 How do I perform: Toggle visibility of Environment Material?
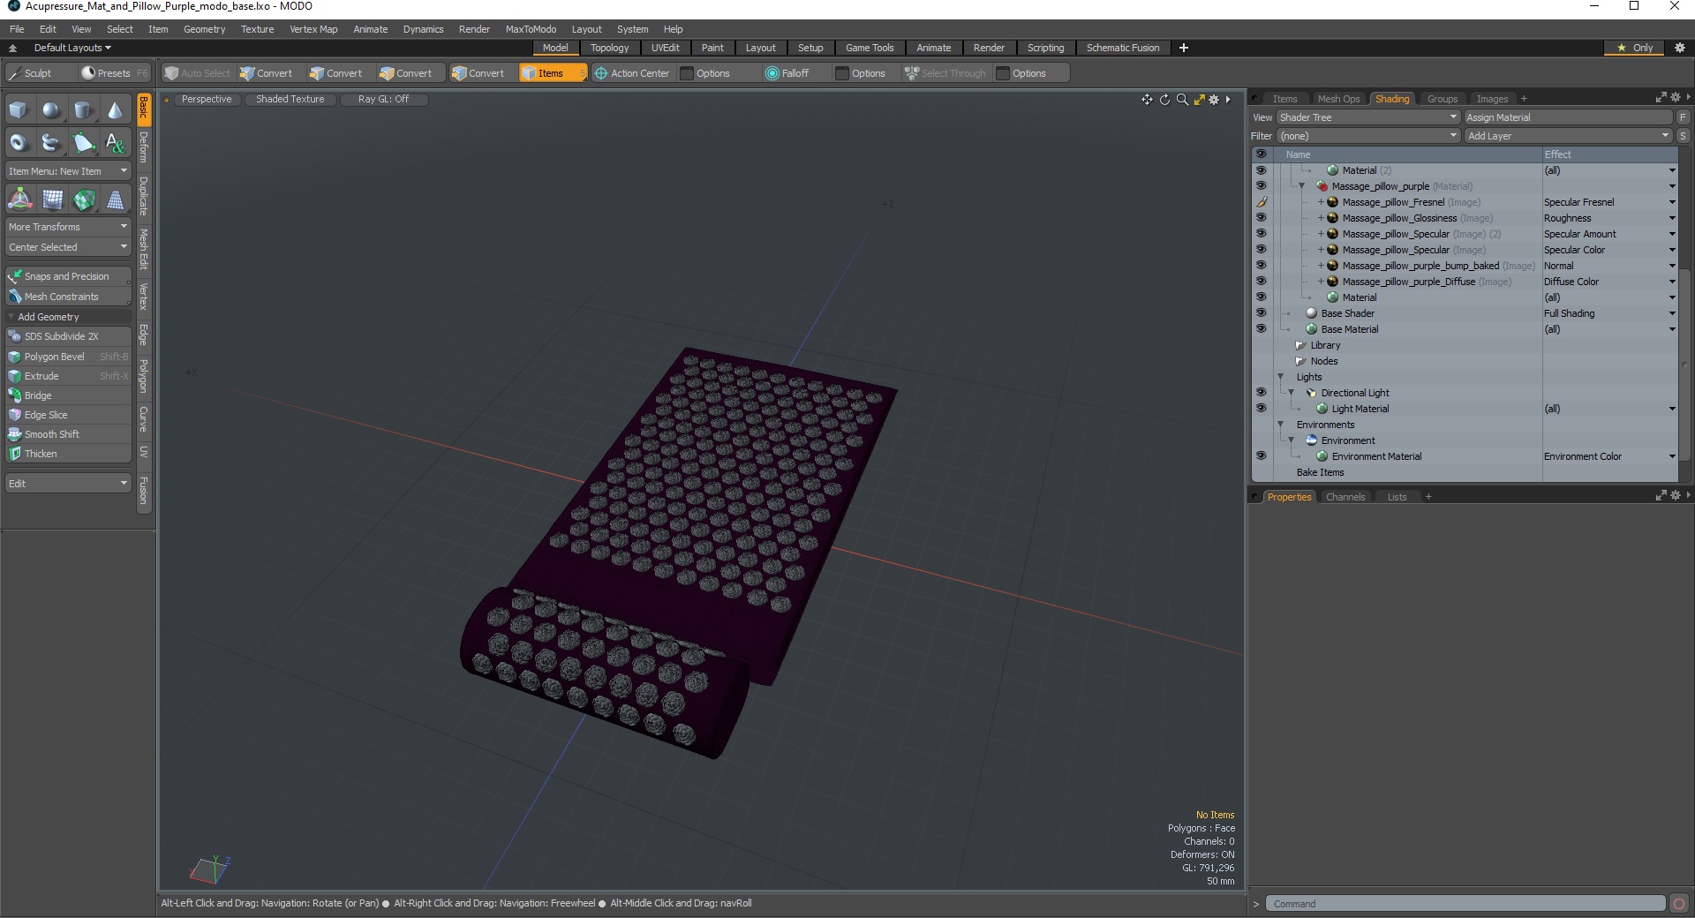(x=1261, y=456)
